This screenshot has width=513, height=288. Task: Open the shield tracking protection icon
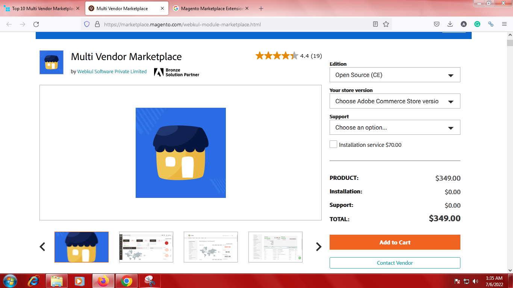click(x=87, y=24)
